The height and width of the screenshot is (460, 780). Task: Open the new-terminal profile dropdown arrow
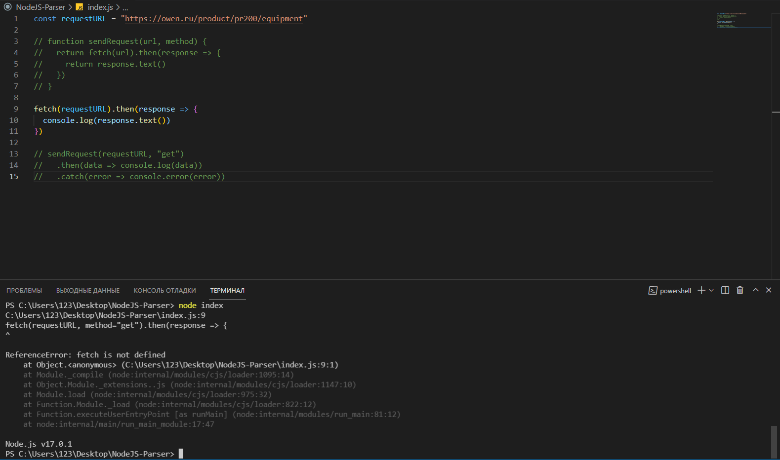point(711,290)
